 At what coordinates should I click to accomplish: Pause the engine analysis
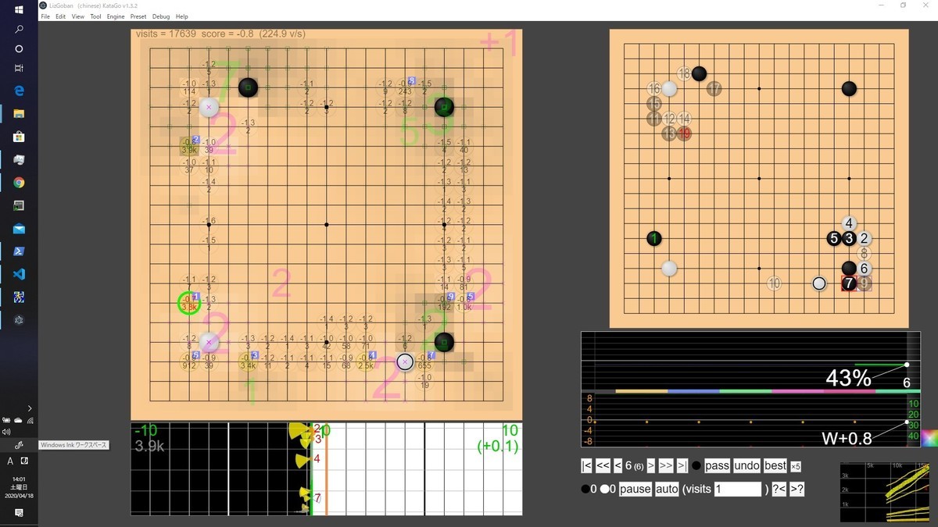pos(635,490)
